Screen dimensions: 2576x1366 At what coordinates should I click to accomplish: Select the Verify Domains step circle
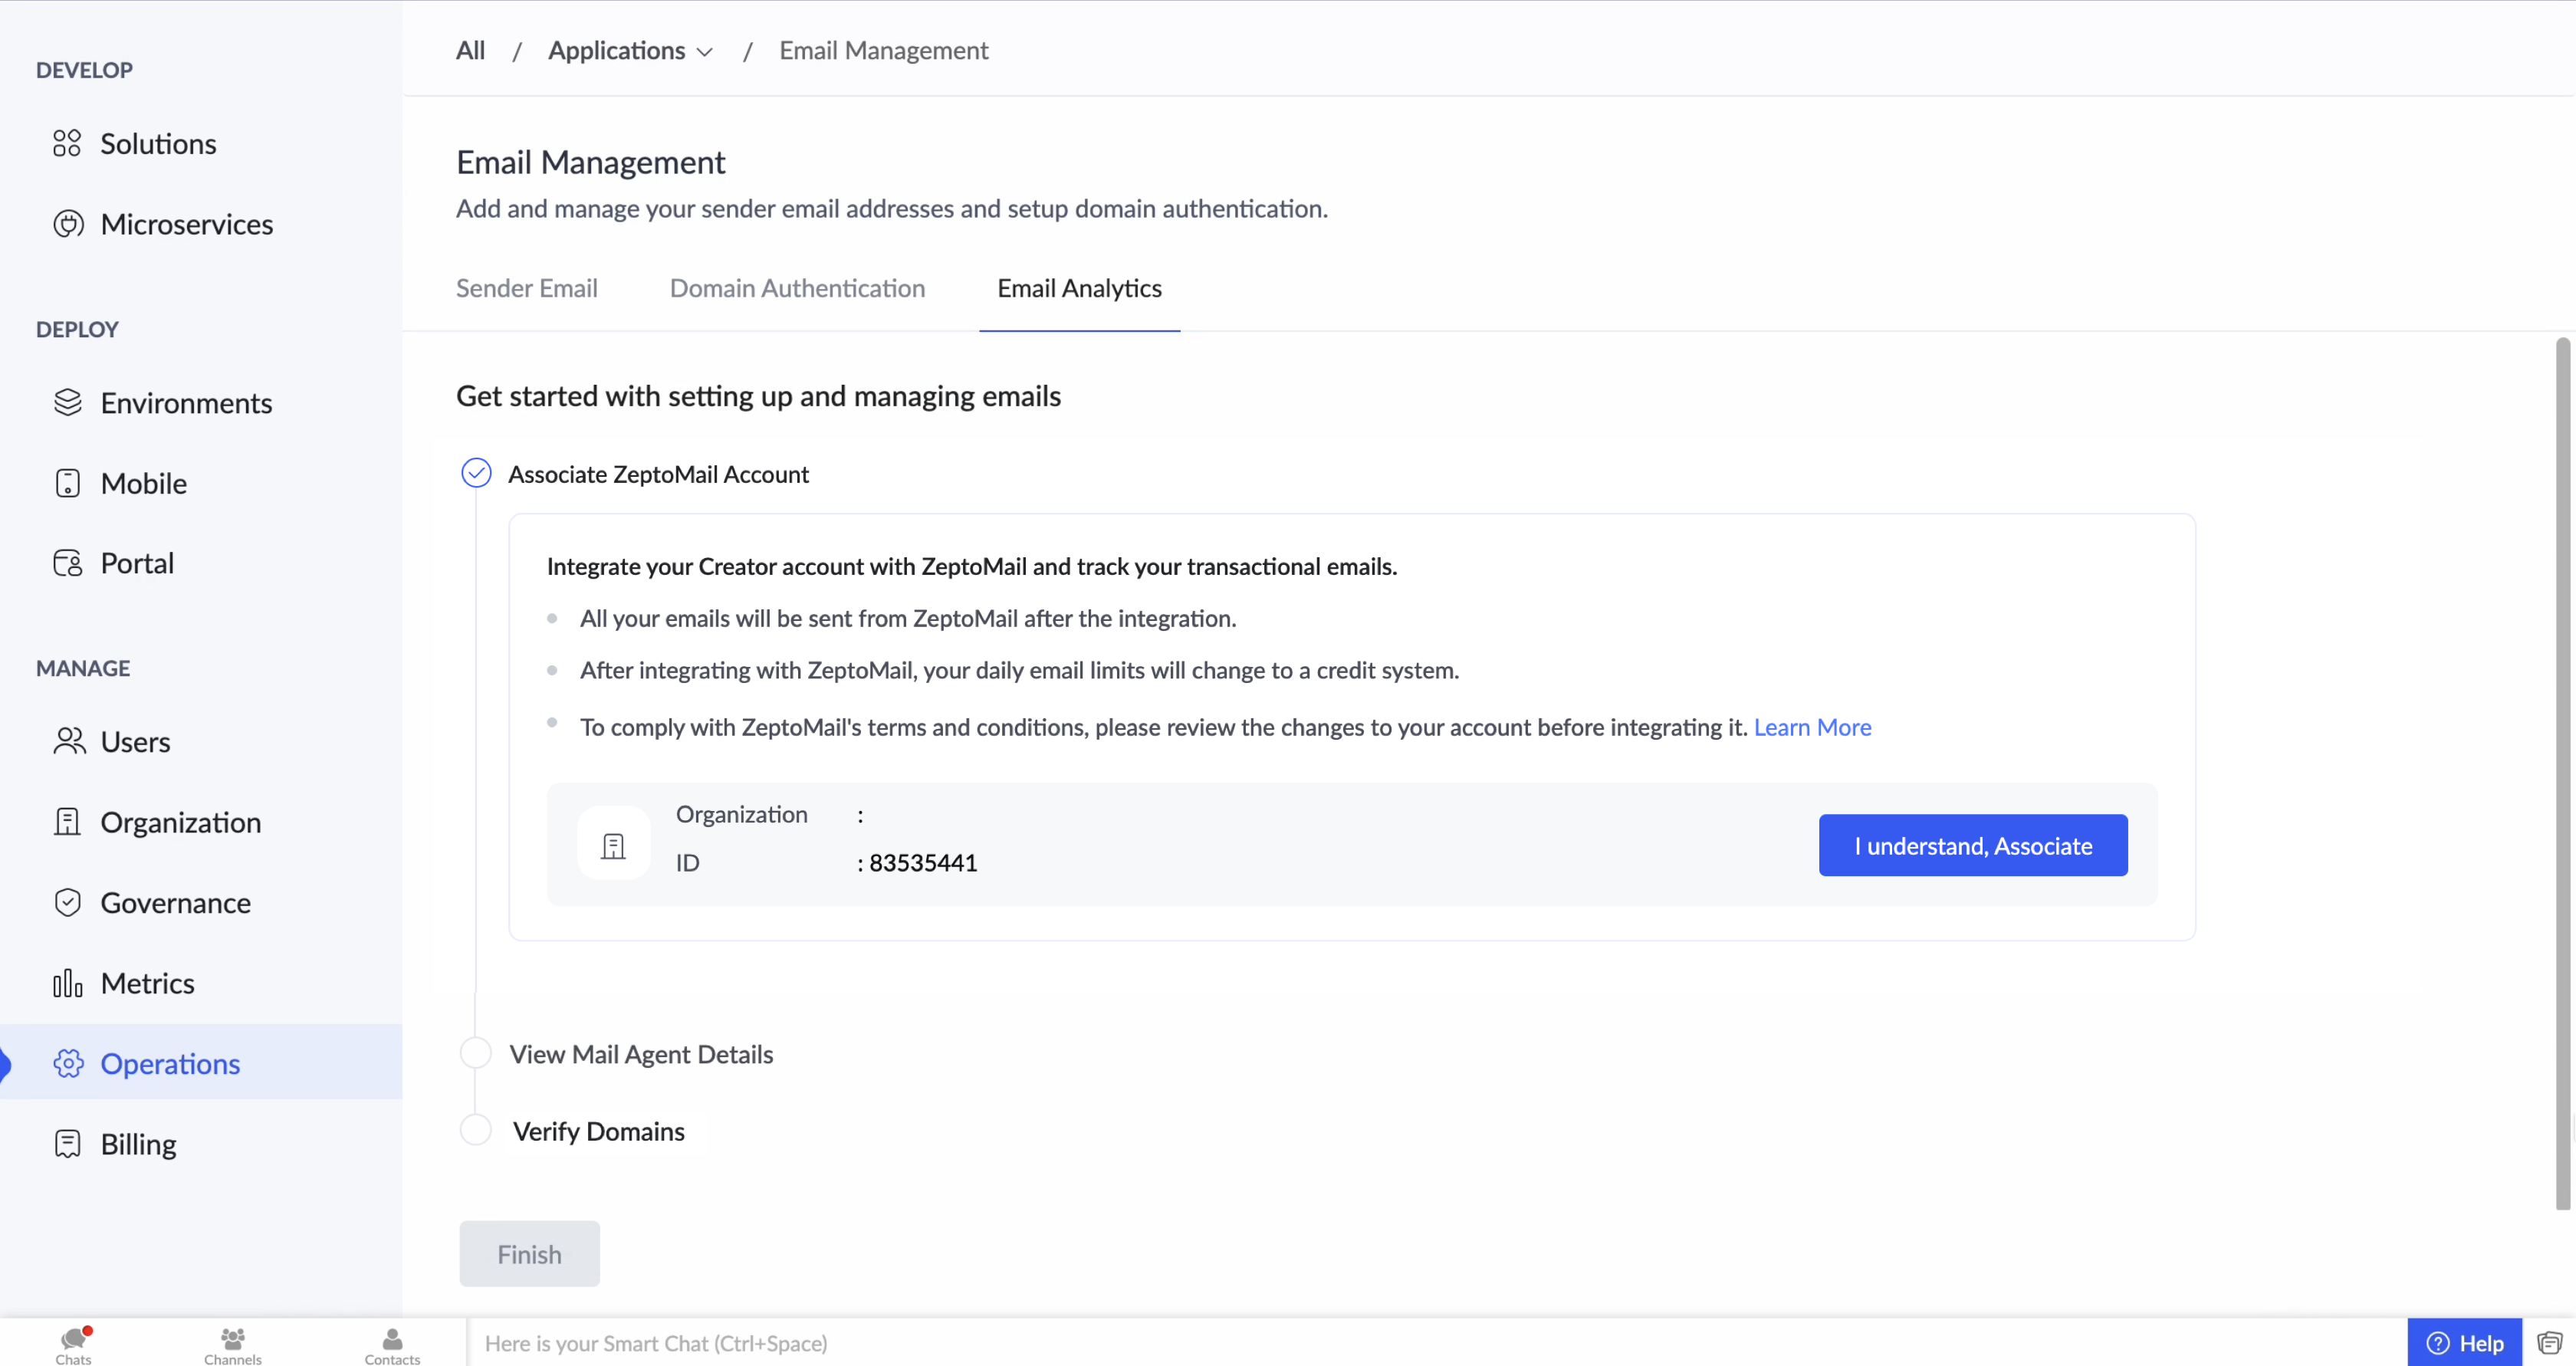coord(476,1130)
